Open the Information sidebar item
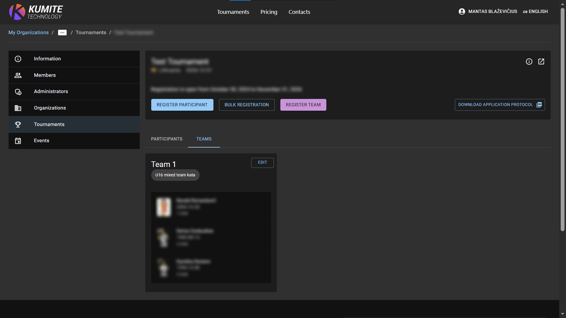This screenshot has width=566, height=318. (47, 59)
